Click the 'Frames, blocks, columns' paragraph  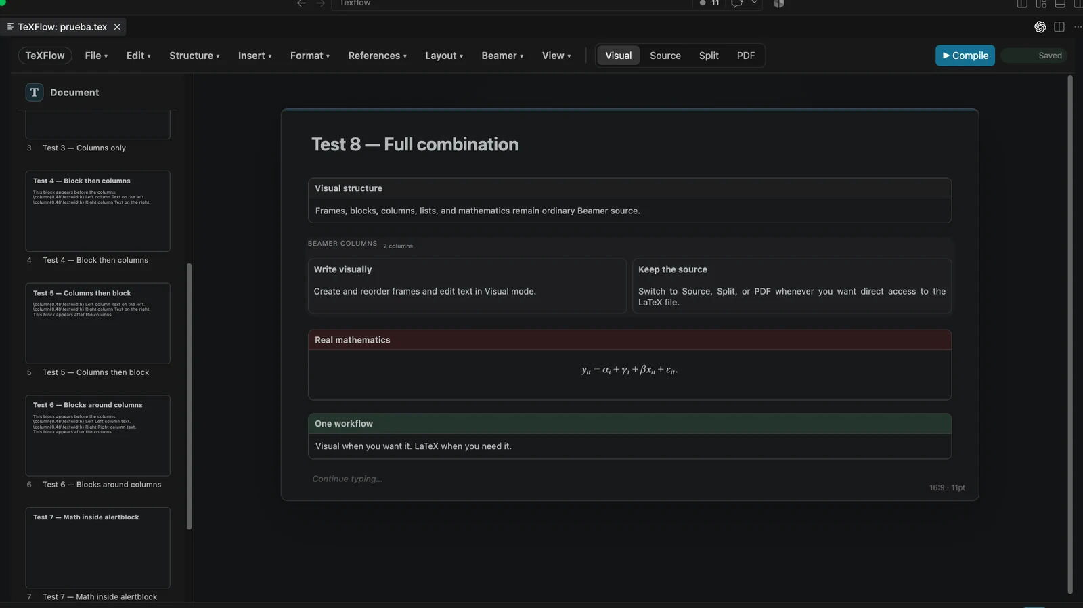click(x=477, y=211)
